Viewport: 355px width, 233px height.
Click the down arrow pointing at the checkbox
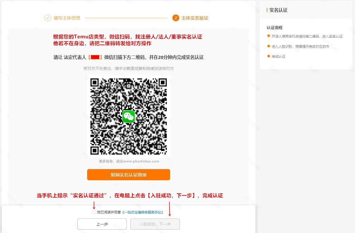point(94,206)
